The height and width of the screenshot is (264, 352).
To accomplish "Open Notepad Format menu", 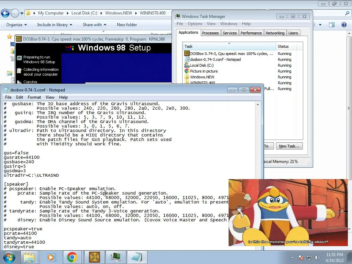I will pos(34,97).
